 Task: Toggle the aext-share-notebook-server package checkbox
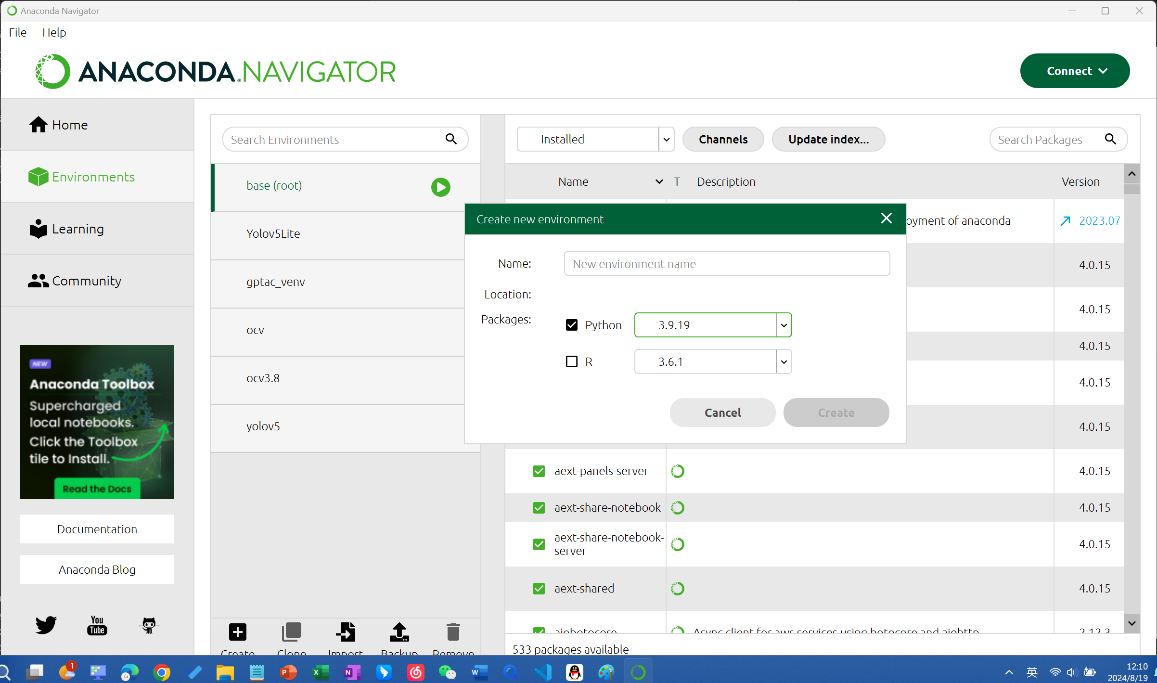pos(539,544)
